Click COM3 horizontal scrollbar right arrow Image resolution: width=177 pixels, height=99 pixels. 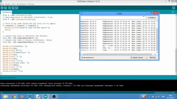(155, 54)
